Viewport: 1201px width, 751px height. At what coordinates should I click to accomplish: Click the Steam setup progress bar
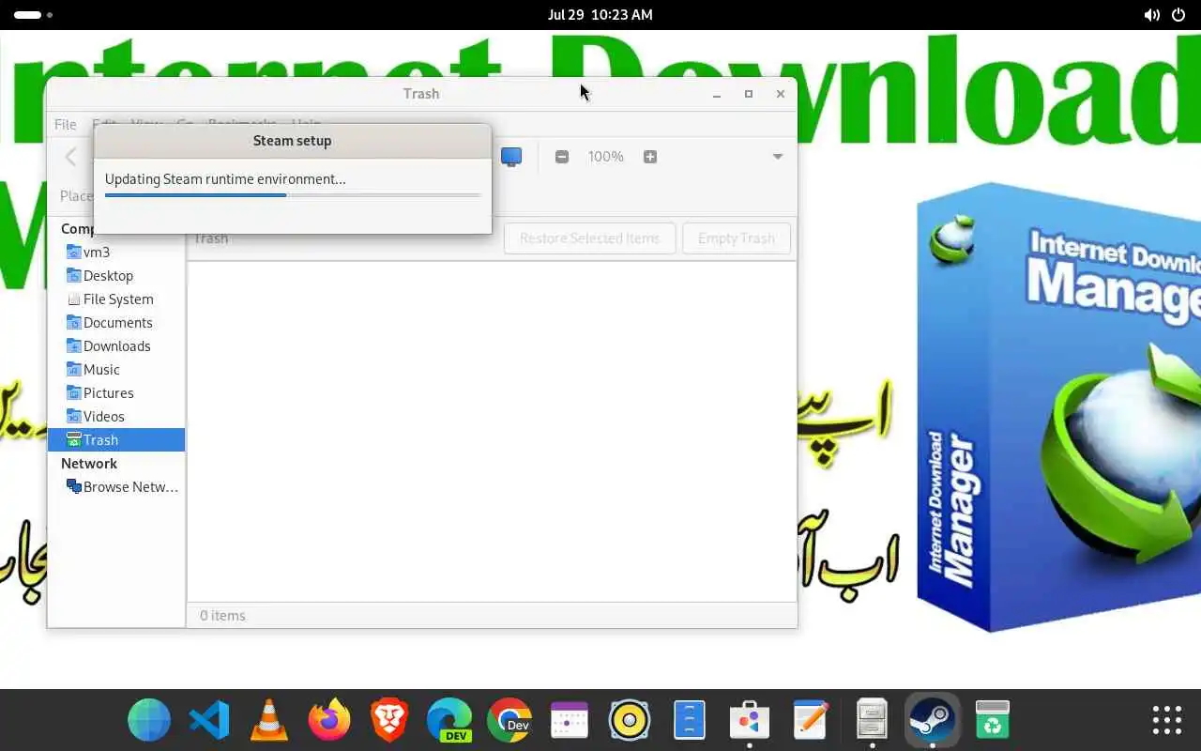coord(293,195)
